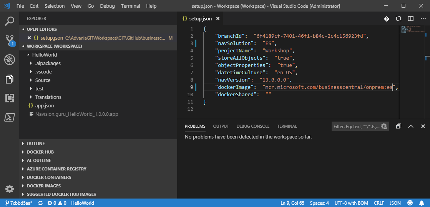
Task: Open the Debug view icon
Action: [9, 60]
